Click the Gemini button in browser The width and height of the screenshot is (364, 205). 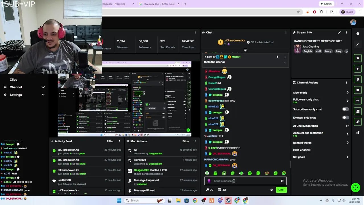[x=326, y=4]
